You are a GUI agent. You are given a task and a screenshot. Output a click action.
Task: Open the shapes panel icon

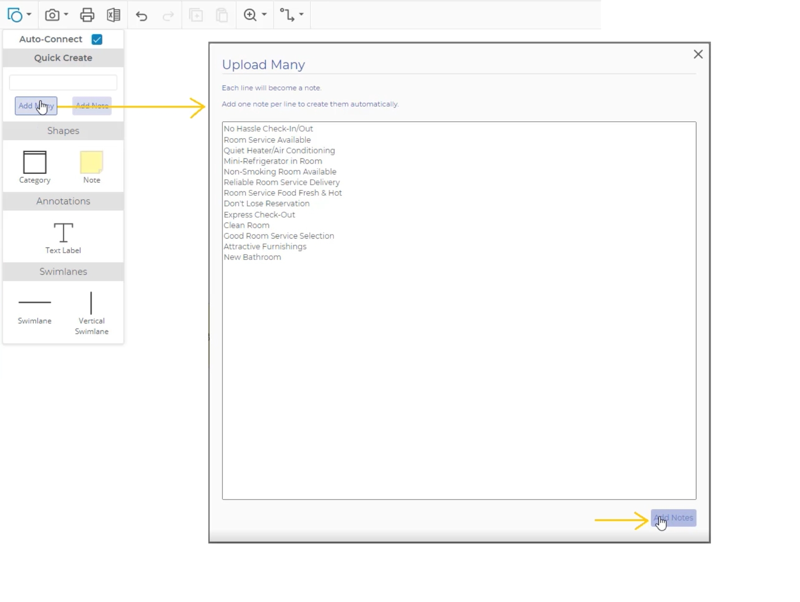point(15,15)
